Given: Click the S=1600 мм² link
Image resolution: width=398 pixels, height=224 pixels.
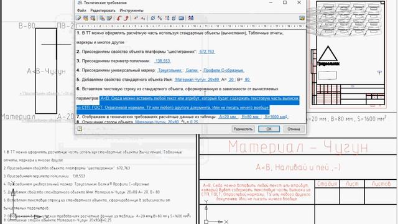Looking at the screenshot, I should pos(275,117).
